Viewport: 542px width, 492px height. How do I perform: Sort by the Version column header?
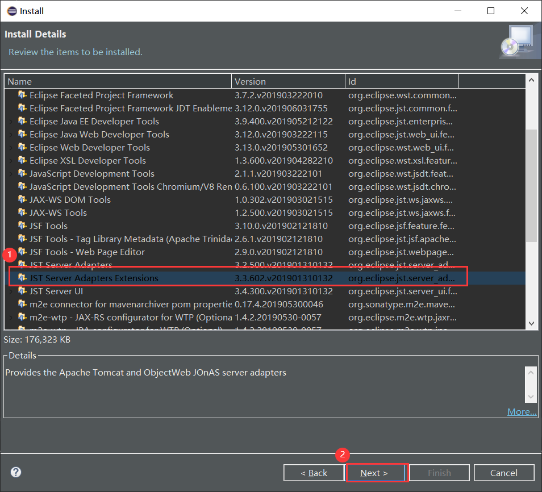click(x=288, y=81)
